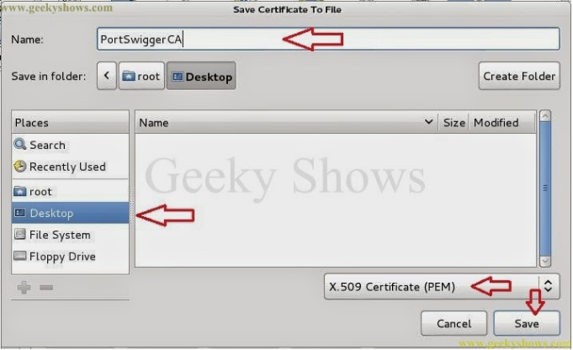Screen dimensions: 573x350
Task: Click the Create Folder button
Action: click(519, 76)
